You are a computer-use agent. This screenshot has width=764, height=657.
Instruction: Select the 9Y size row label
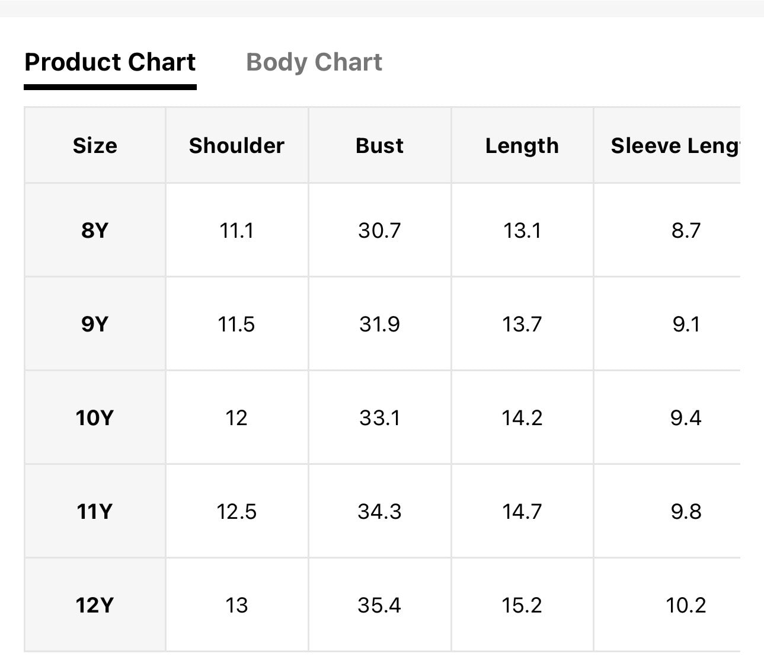(95, 324)
